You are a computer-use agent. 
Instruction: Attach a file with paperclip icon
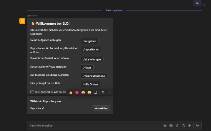(177, 126)
